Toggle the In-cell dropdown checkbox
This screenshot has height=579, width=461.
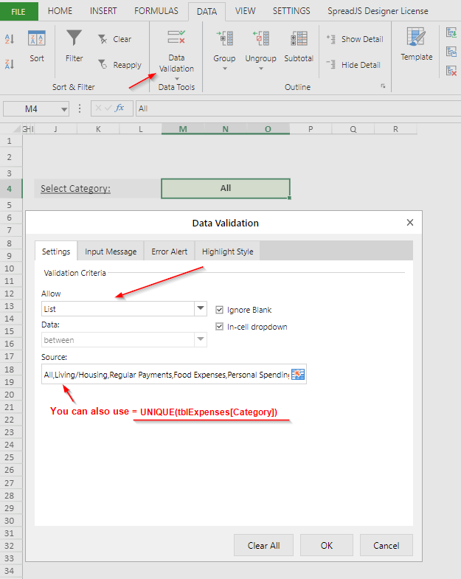pyautogui.click(x=220, y=327)
